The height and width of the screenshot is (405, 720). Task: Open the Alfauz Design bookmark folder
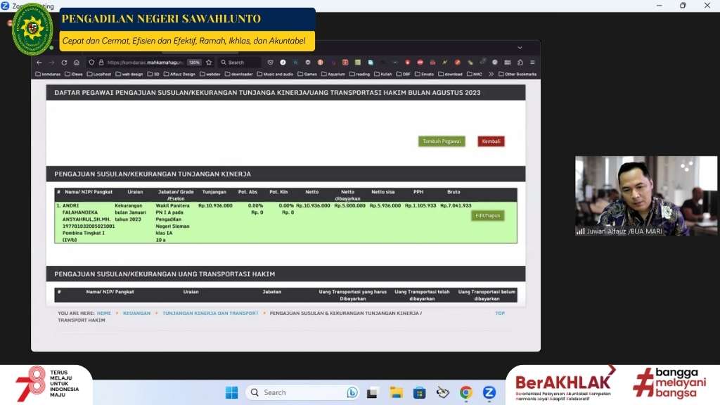point(179,74)
